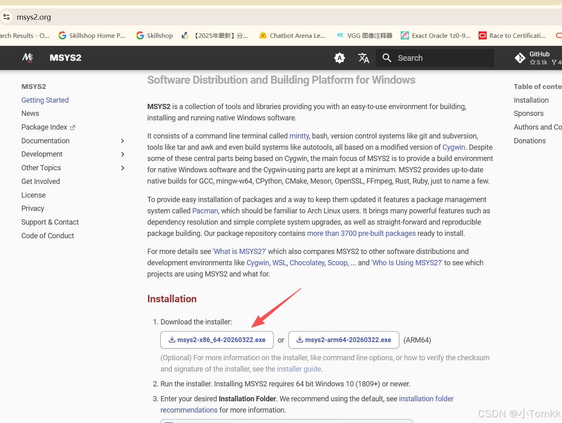Expand the Other Topics section chevron
562x423 pixels.
[123, 168]
